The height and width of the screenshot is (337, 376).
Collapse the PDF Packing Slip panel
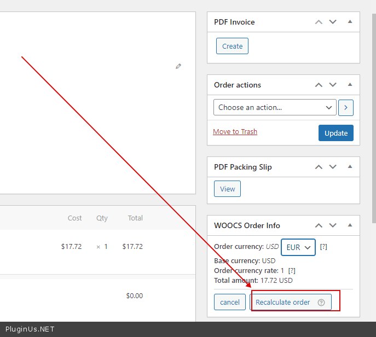tap(350, 167)
